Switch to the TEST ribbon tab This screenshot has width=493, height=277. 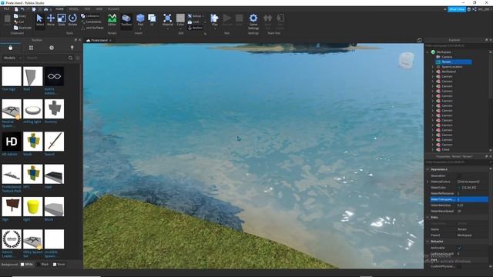(87, 9)
